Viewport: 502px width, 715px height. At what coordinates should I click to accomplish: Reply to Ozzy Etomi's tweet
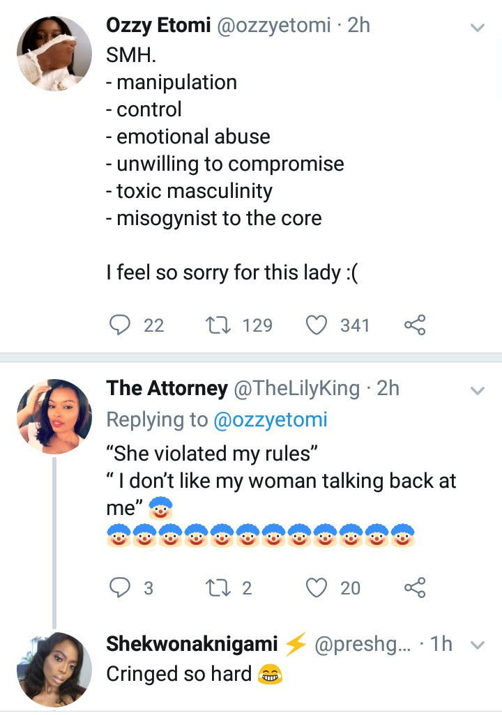click(121, 325)
